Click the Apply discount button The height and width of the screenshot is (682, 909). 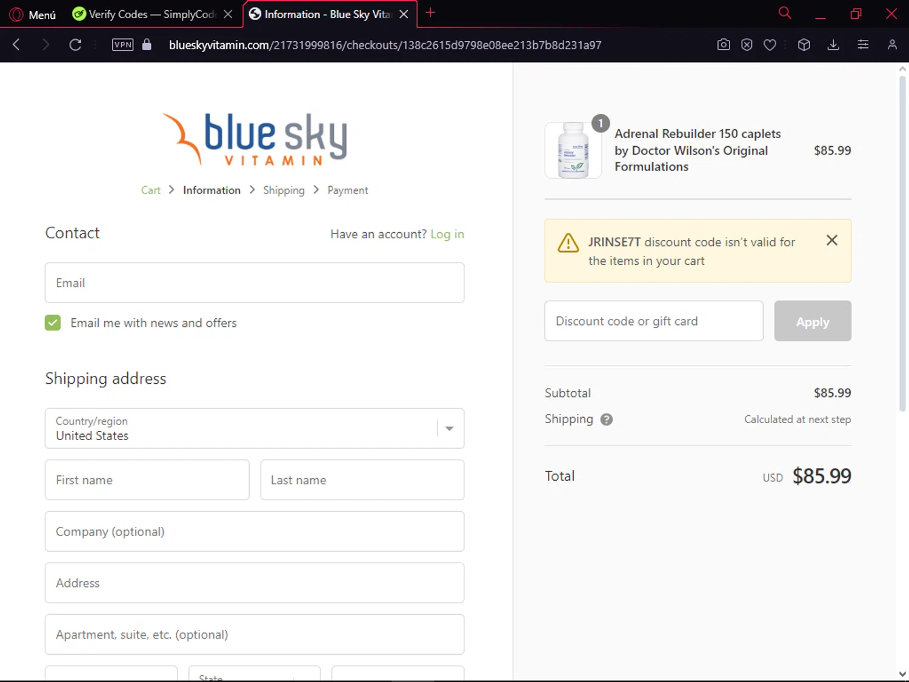coord(813,321)
